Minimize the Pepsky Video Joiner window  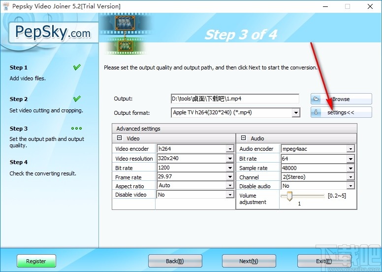325,6
